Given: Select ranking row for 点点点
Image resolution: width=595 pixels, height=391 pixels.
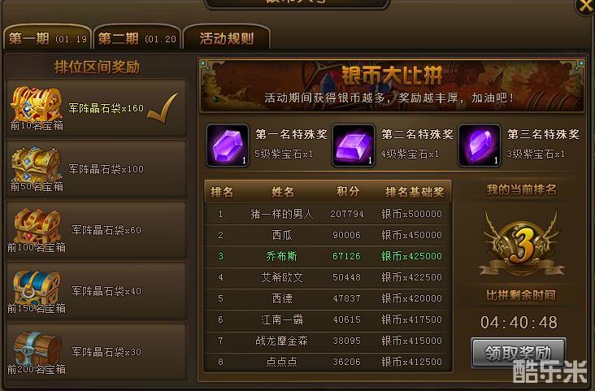Looking at the screenshot, I should (x=328, y=362).
